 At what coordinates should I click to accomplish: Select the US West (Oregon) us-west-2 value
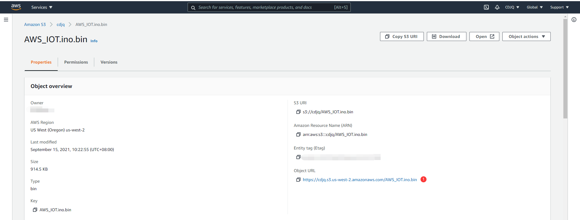[x=57, y=130]
